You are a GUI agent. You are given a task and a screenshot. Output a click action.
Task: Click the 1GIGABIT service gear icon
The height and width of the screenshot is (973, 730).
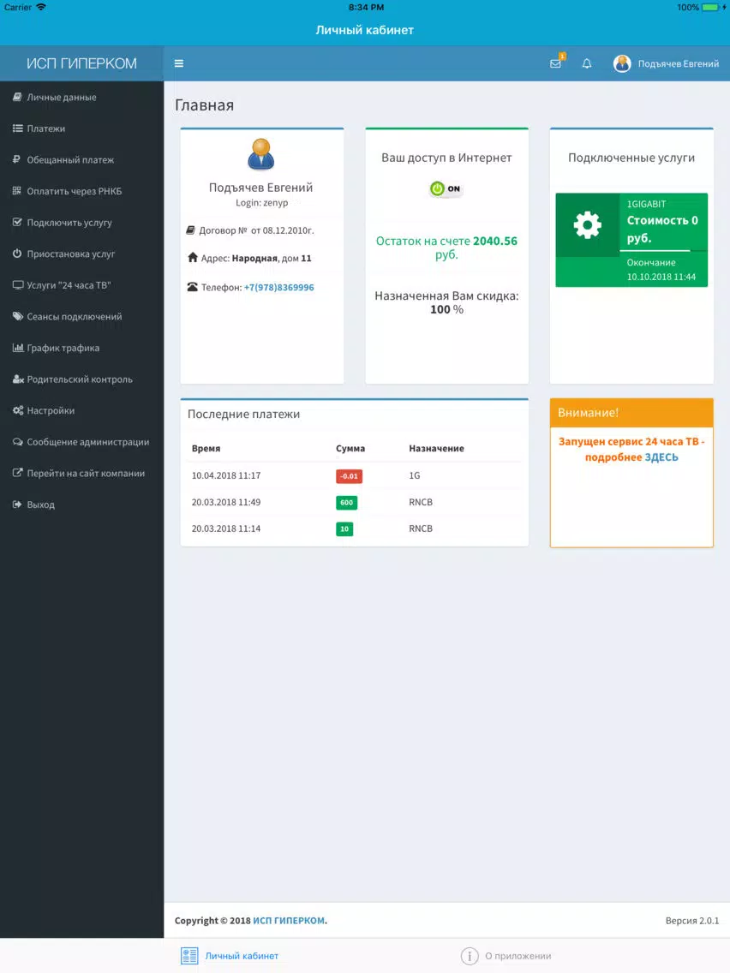point(587,224)
